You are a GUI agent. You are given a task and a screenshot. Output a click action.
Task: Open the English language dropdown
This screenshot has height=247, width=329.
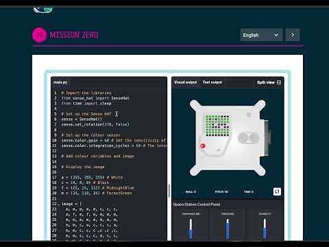(261, 35)
